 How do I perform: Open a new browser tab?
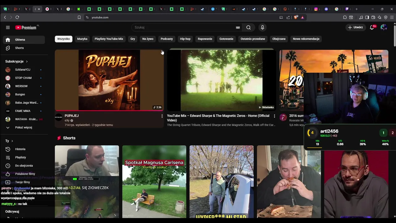[356, 9]
